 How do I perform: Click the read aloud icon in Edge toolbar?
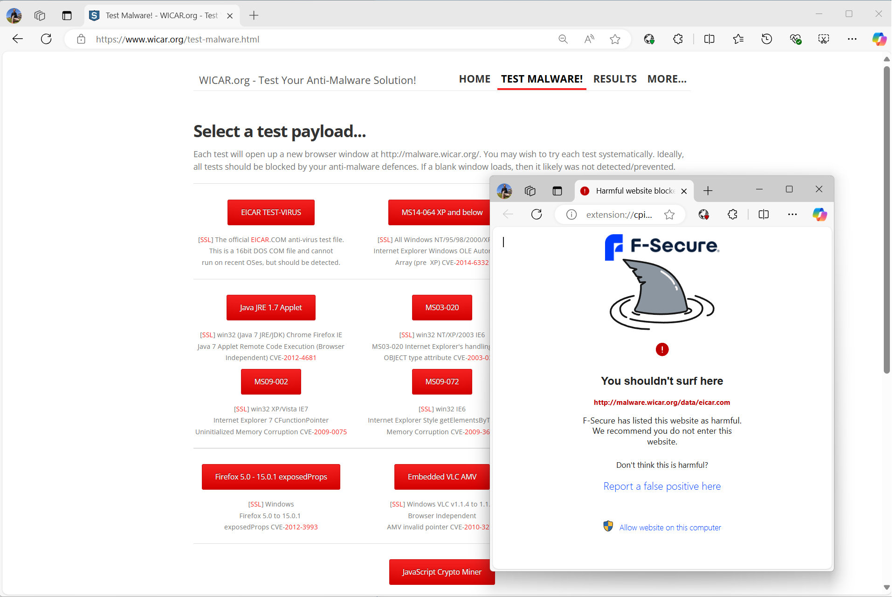pyautogui.click(x=589, y=39)
